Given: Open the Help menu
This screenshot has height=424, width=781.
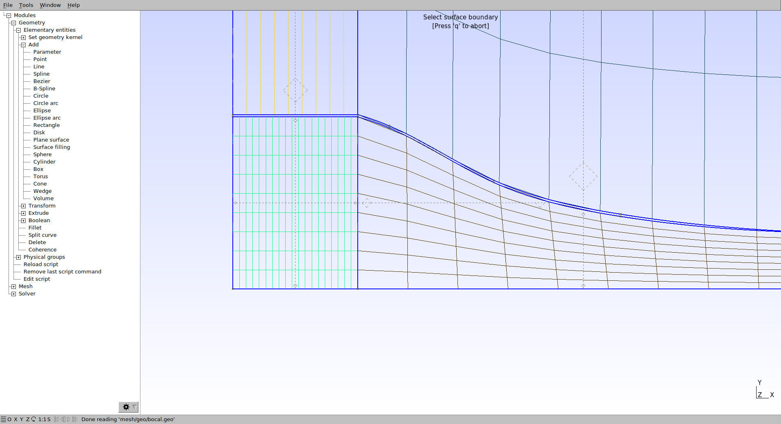Looking at the screenshot, I should (74, 5).
